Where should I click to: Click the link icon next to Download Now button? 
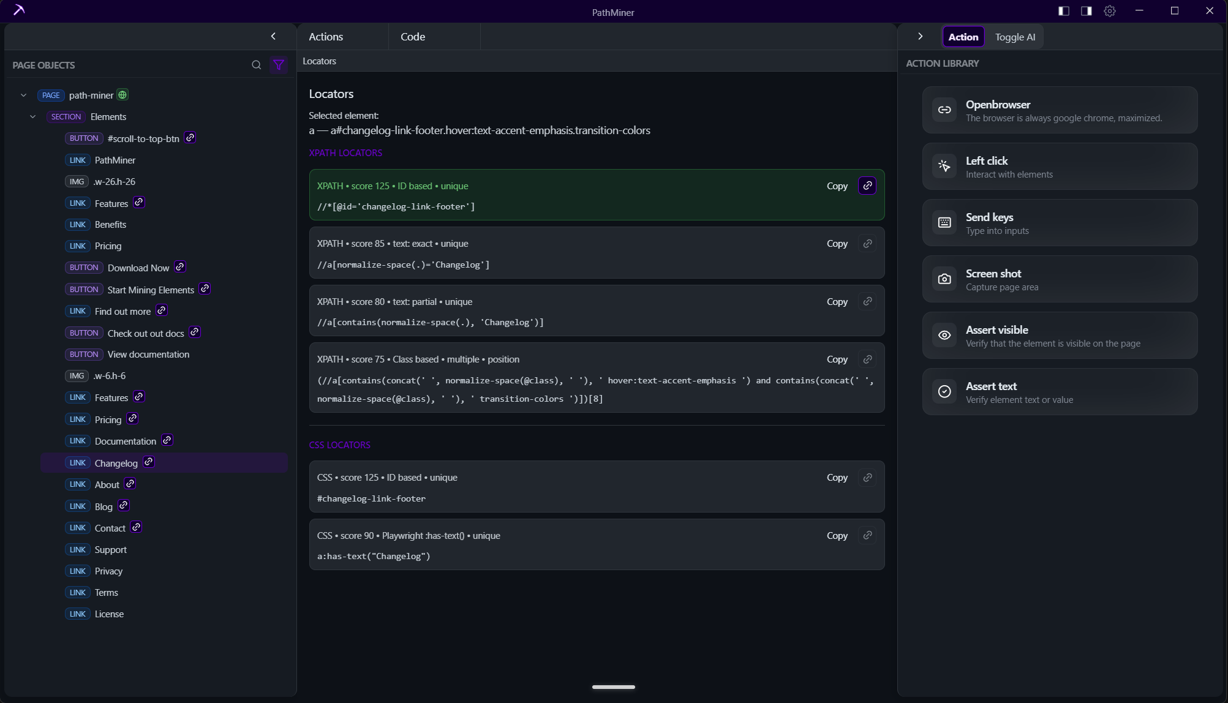[179, 268]
